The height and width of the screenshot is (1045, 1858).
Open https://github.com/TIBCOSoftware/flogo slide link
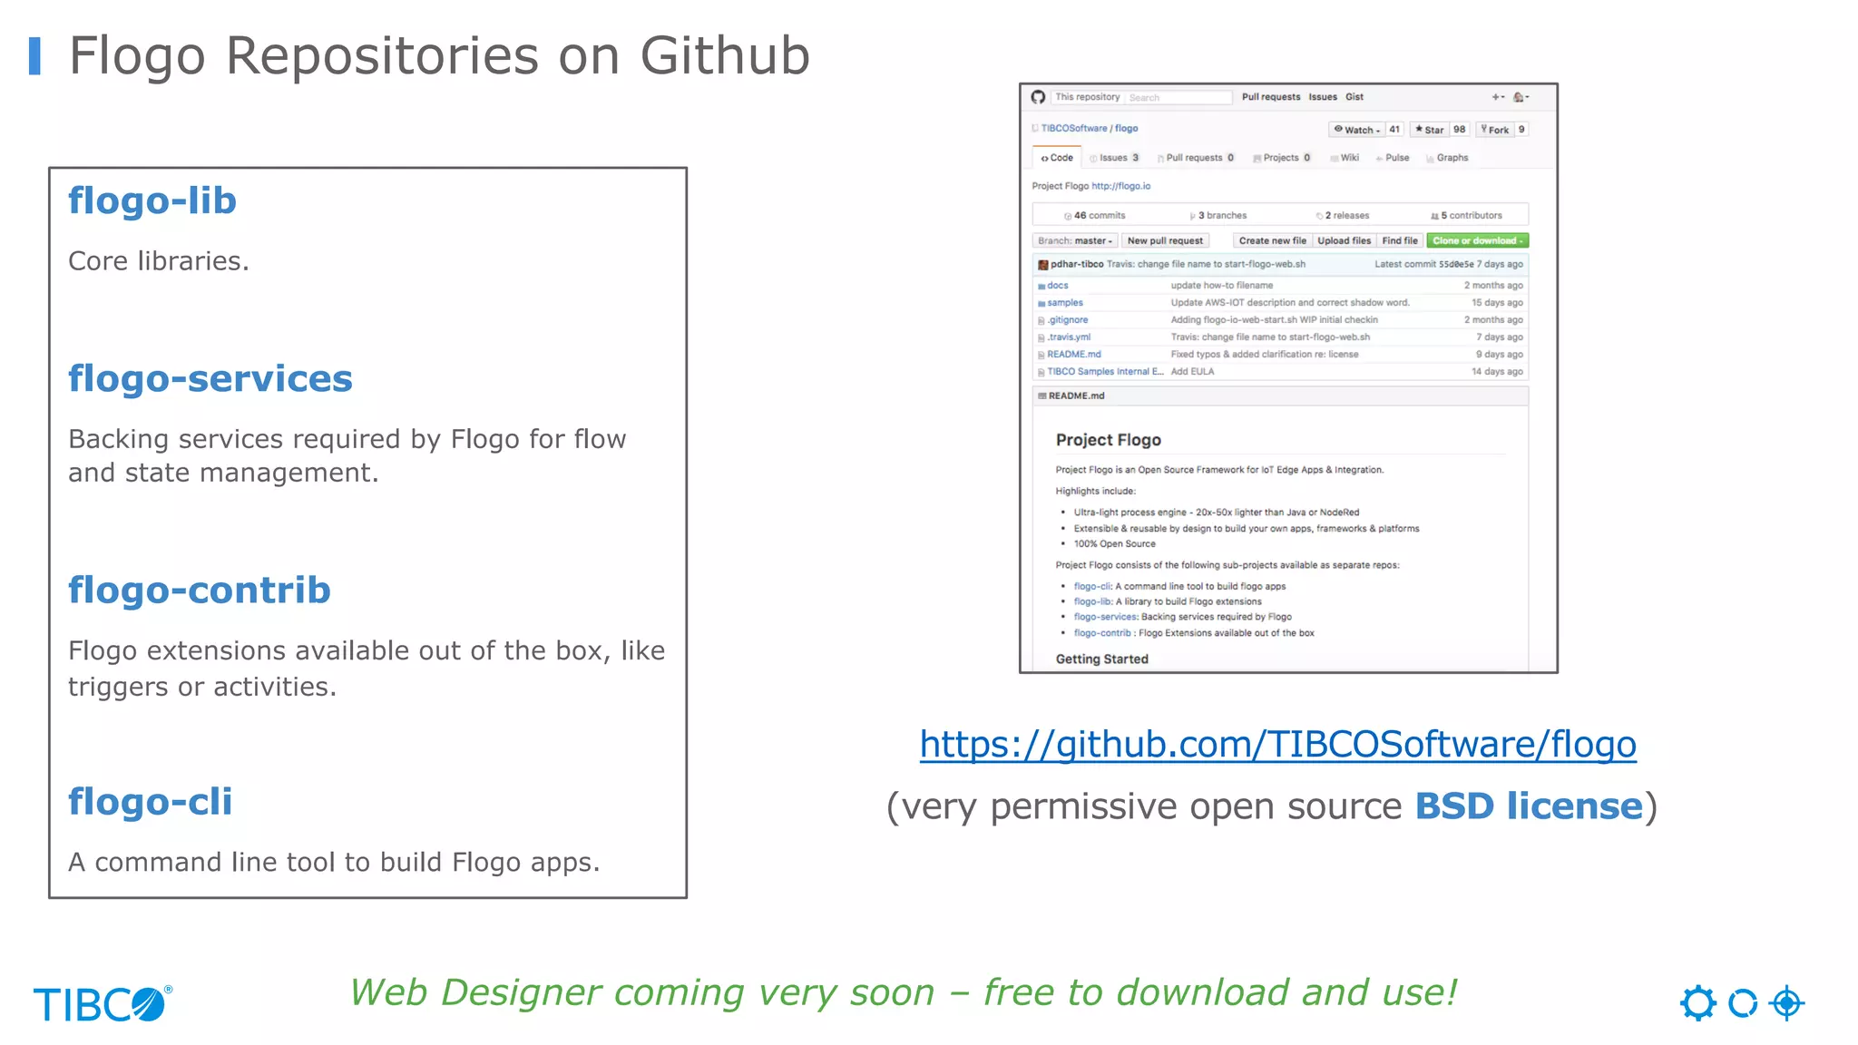[1277, 745]
